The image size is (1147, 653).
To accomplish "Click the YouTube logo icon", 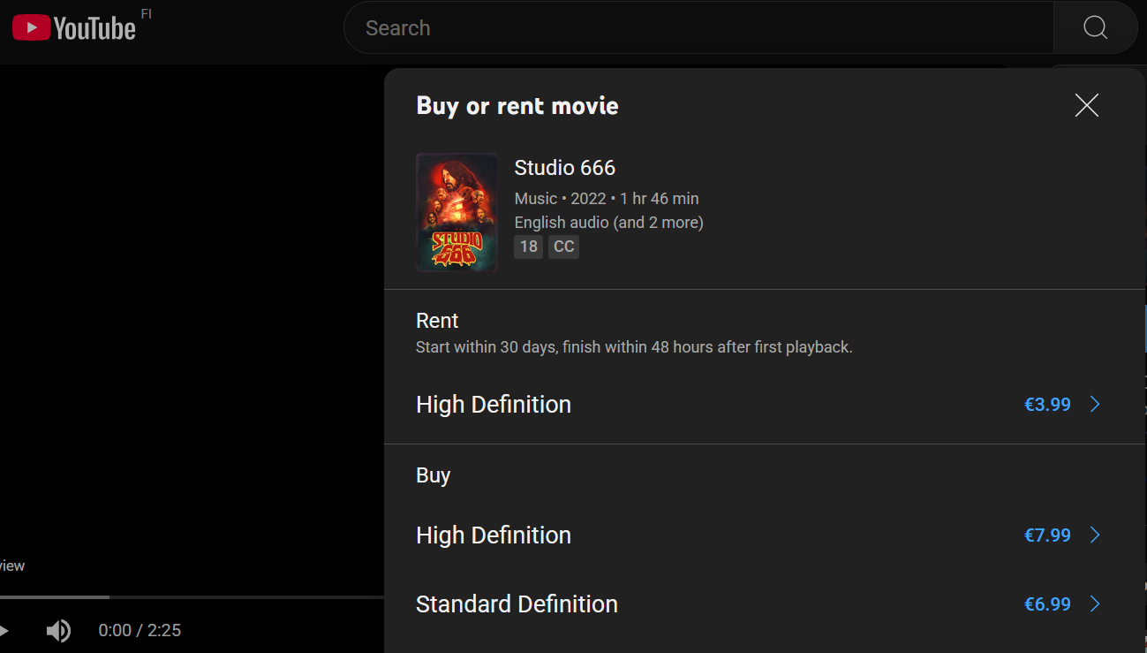I will tap(74, 28).
